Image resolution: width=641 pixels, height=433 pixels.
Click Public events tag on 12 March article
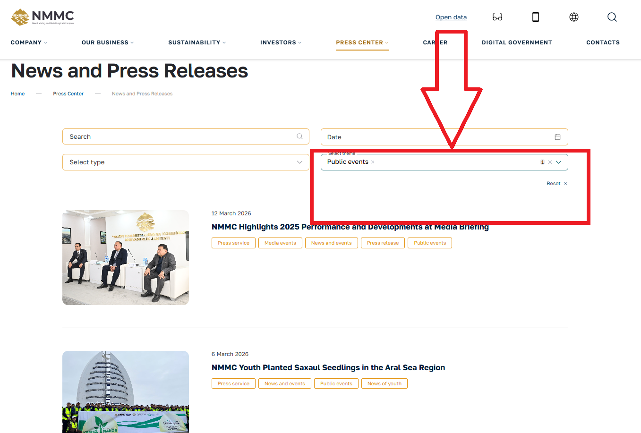click(430, 243)
